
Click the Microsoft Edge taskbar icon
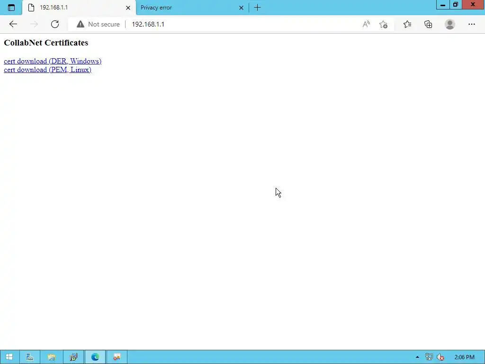(95, 357)
